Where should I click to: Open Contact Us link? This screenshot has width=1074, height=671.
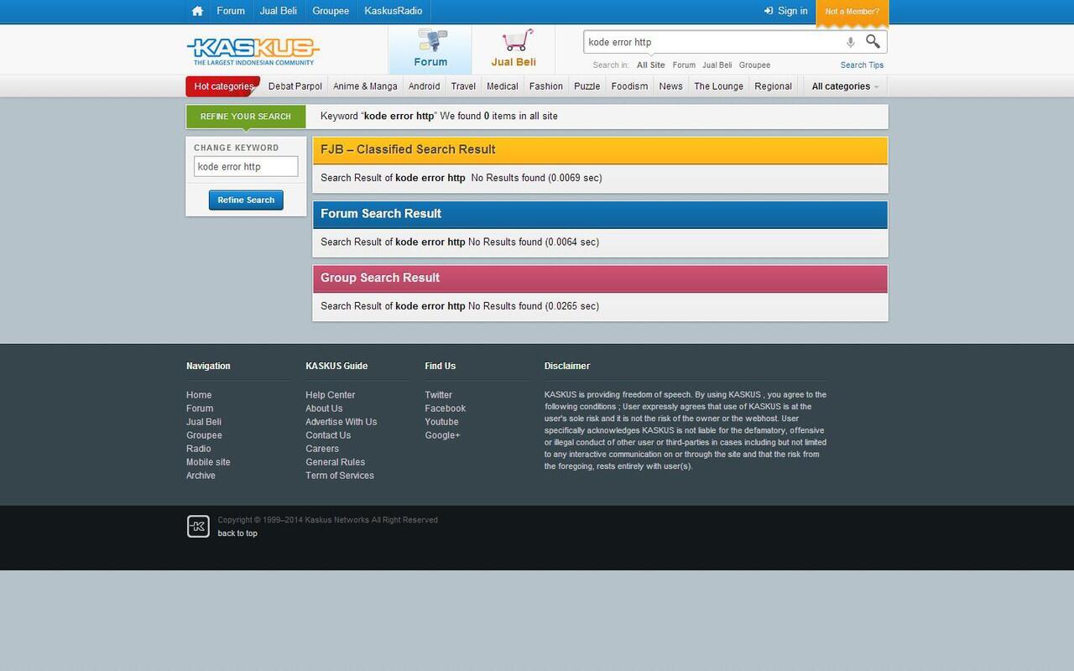pyautogui.click(x=328, y=435)
